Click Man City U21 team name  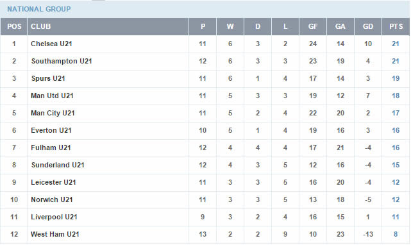53,113
